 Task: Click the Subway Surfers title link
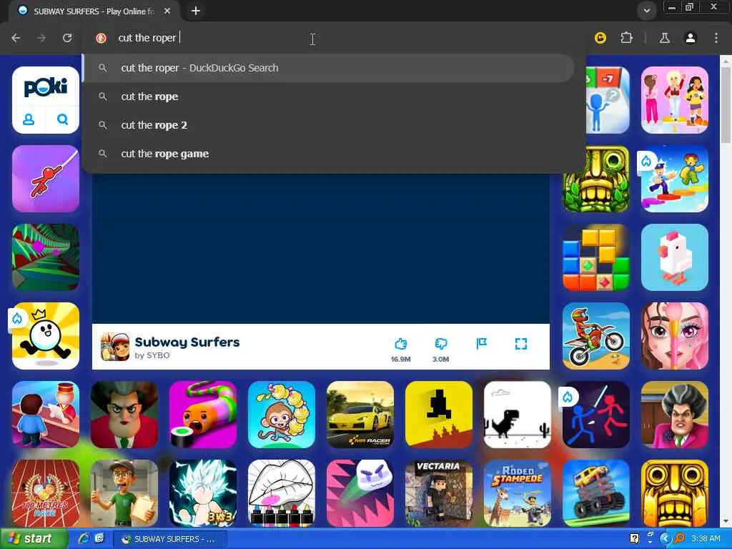(187, 342)
